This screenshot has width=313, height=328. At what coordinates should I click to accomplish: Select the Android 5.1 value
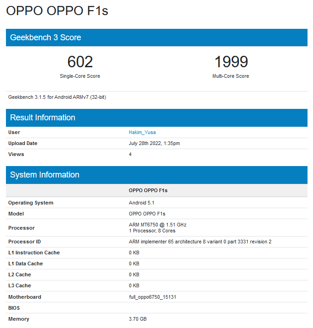pyautogui.click(x=142, y=203)
